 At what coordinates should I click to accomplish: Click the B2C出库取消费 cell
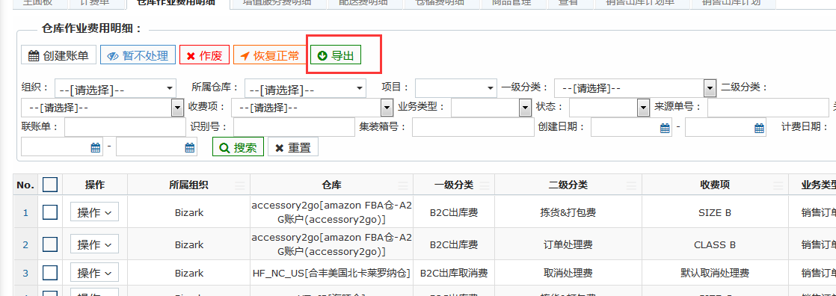[454, 274]
